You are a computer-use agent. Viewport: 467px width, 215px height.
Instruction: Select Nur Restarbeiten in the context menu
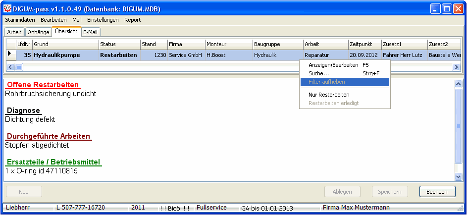click(x=329, y=95)
